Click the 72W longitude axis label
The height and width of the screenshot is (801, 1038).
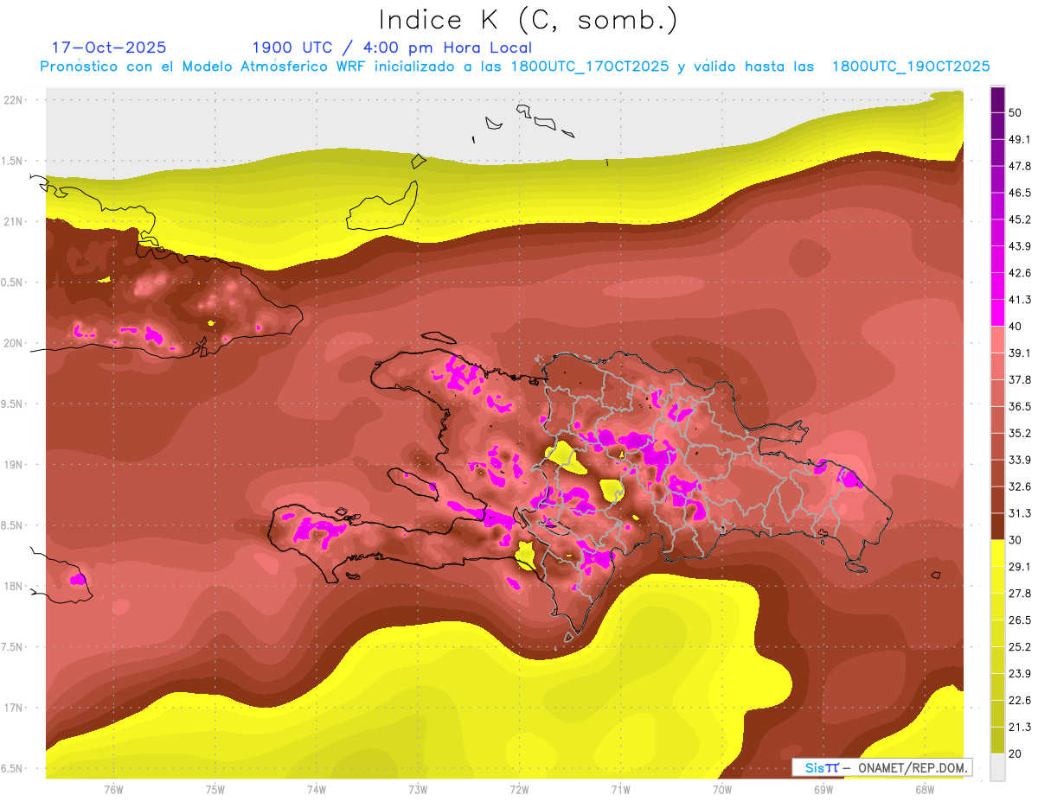pos(519,789)
